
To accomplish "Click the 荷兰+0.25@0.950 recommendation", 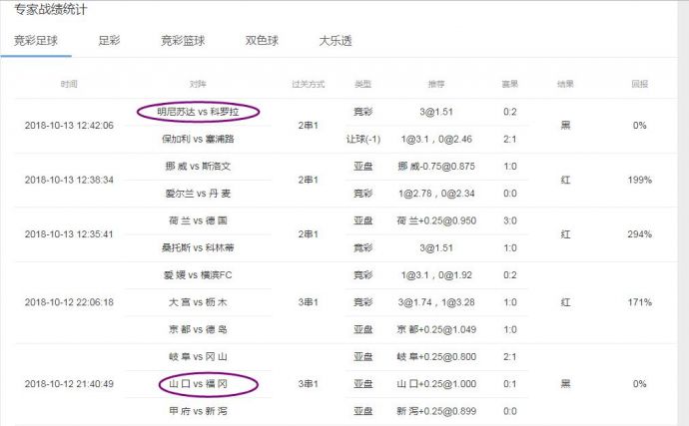I will [x=436, y=220].
